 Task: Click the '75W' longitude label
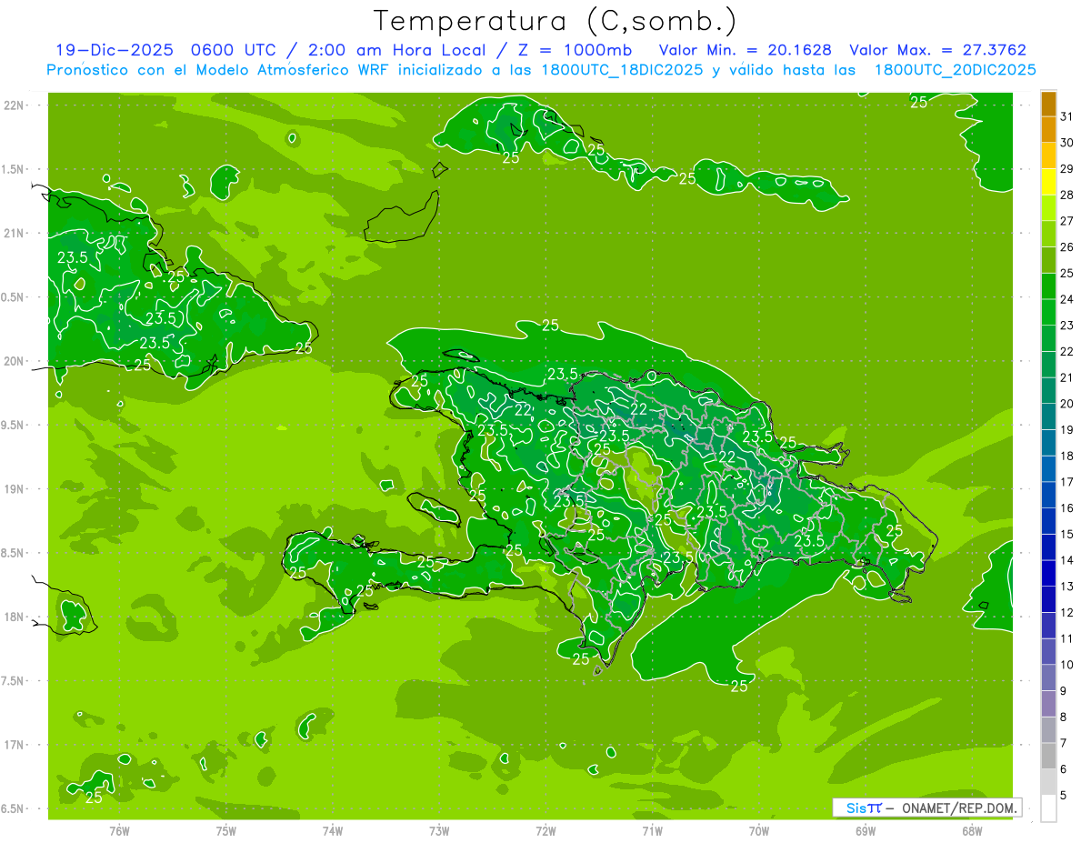click(226, 830)
